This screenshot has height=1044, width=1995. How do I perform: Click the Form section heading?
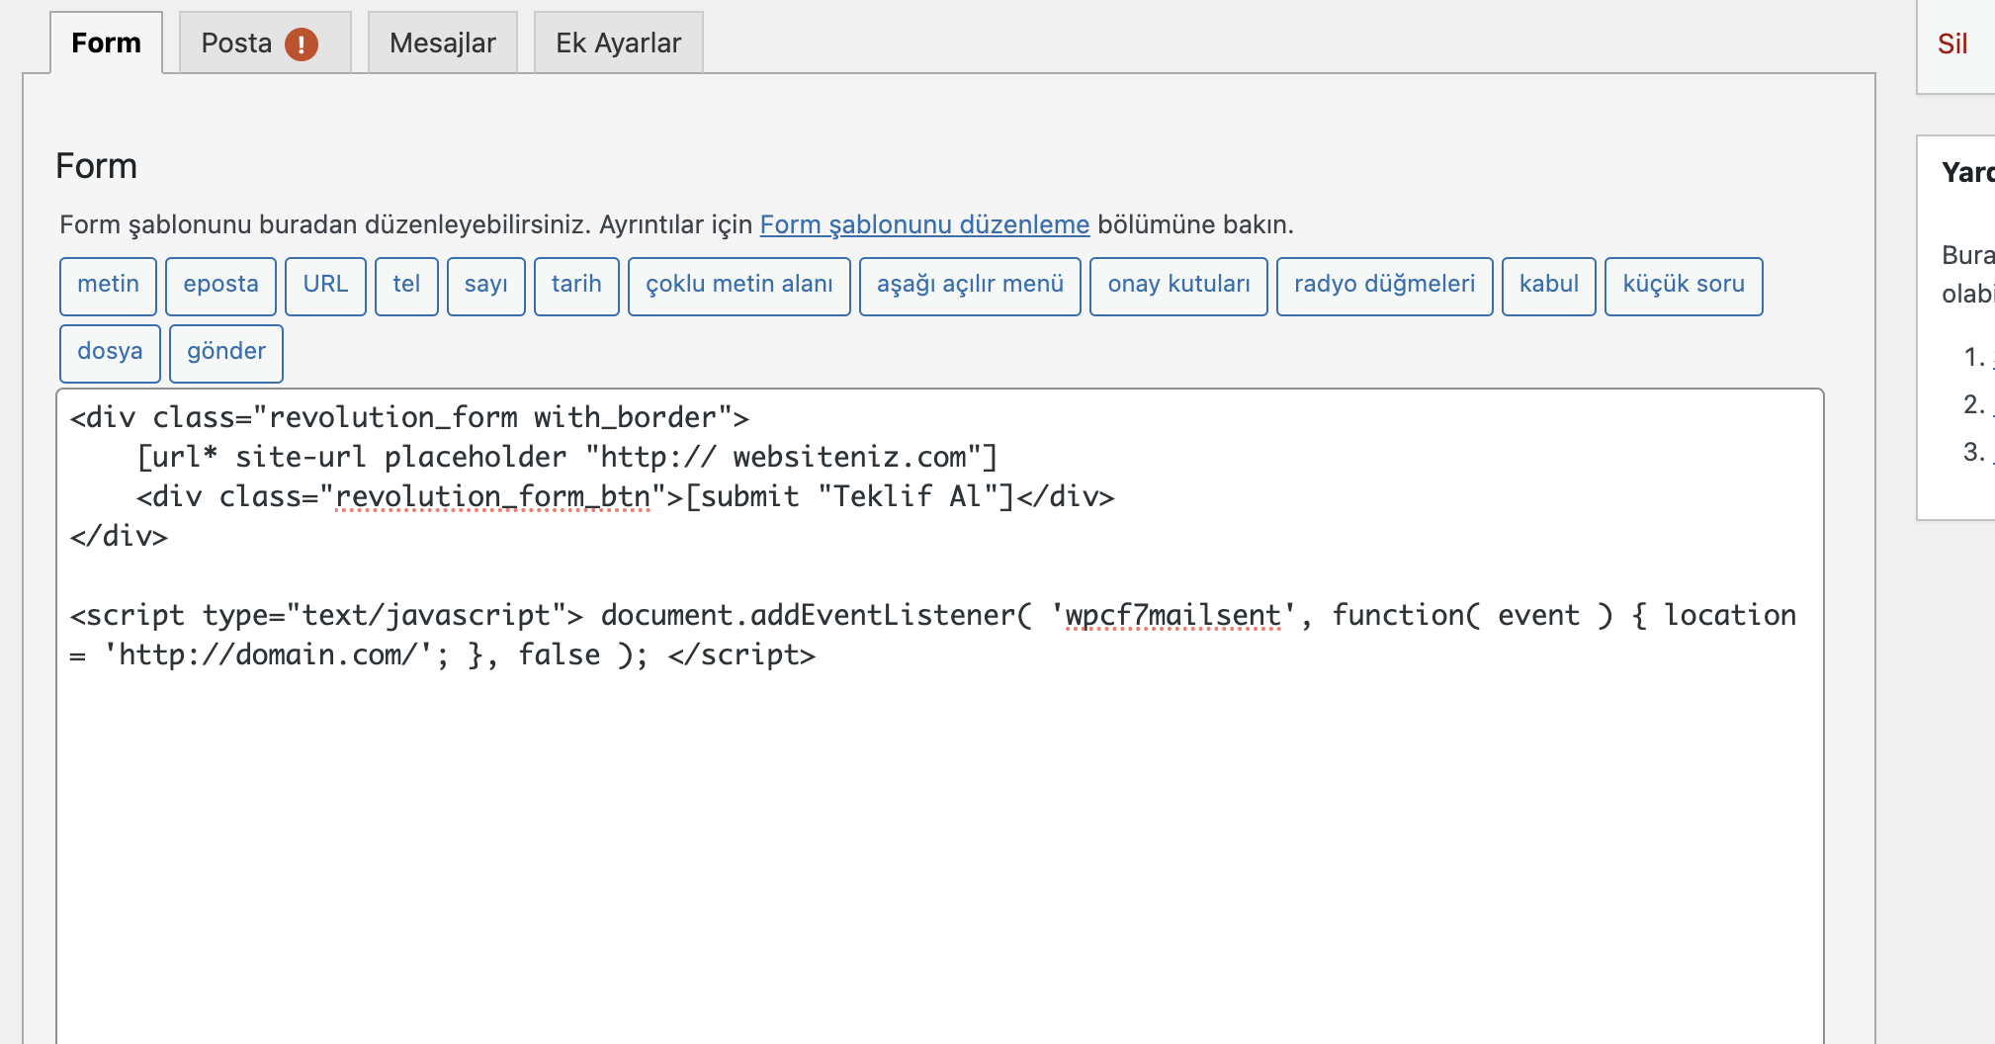pyautogui.click(x=96, y=166)
